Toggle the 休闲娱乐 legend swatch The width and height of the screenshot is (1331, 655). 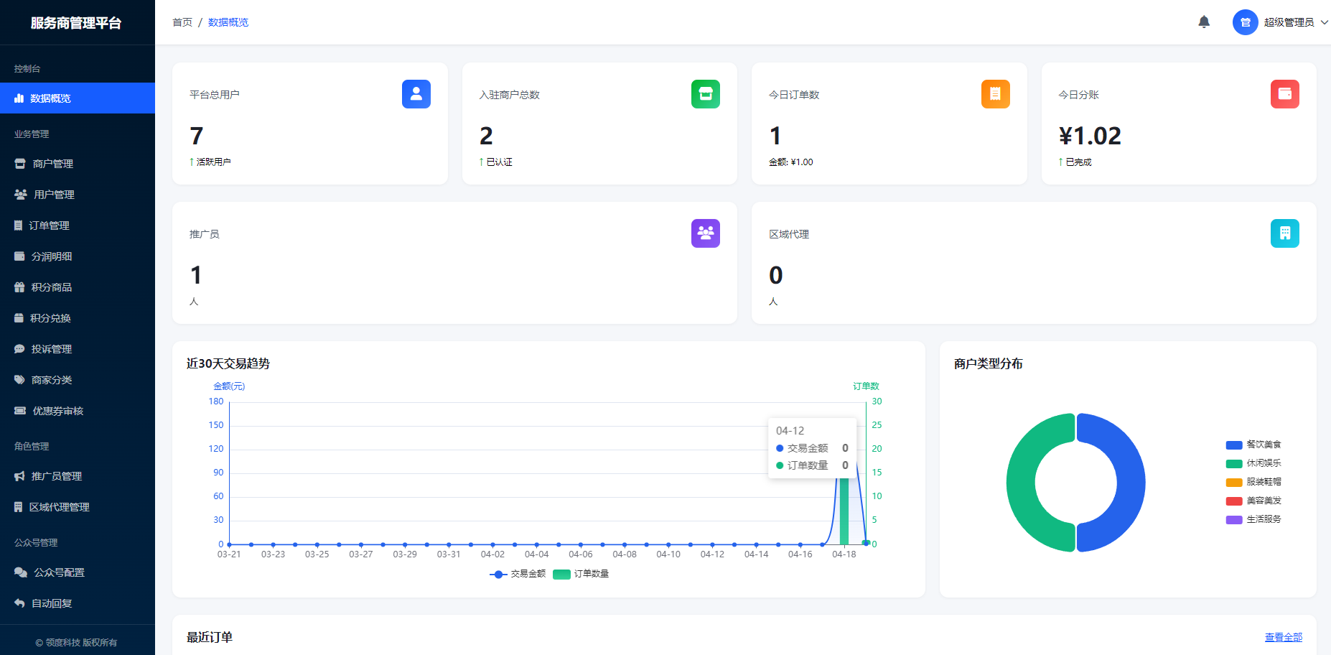tap(1234, 463)
